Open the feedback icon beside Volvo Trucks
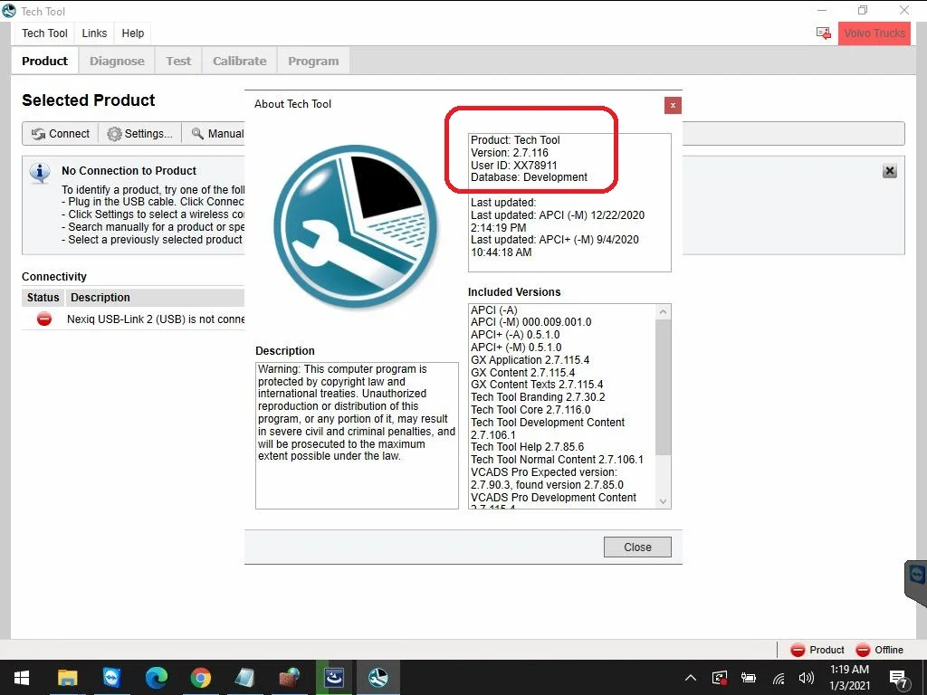The width and height of the screenshot is (927, 695). point(824,33)
